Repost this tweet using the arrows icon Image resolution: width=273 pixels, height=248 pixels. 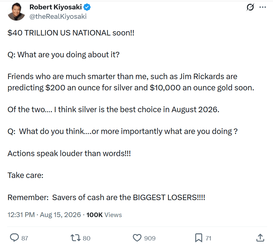click(75, 238)
